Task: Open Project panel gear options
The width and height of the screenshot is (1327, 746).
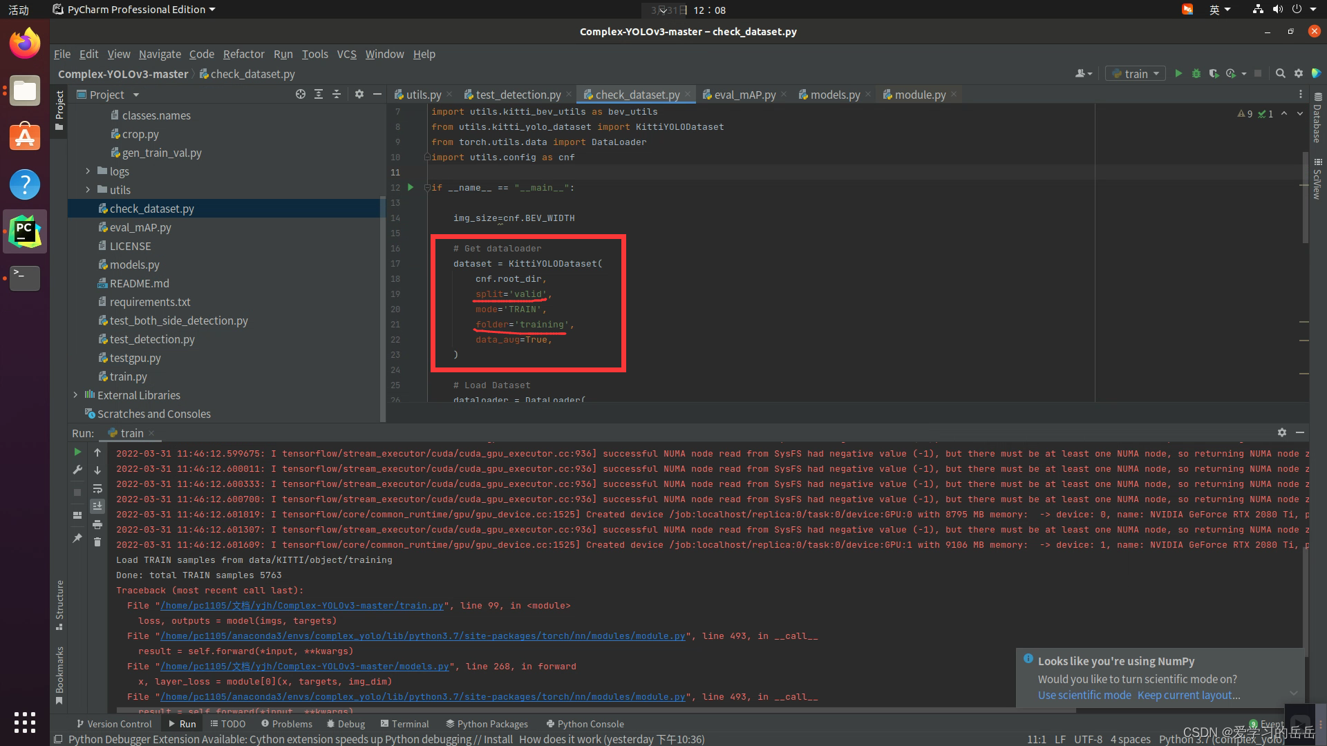Action: tap(359, 94)
